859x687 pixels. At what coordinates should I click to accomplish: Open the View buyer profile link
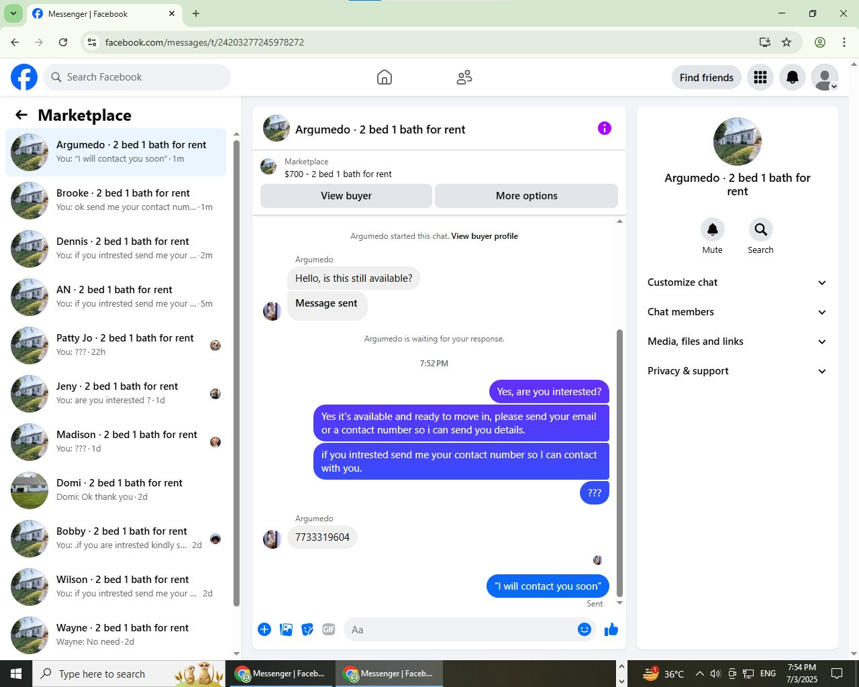click(x=485, y=236)
